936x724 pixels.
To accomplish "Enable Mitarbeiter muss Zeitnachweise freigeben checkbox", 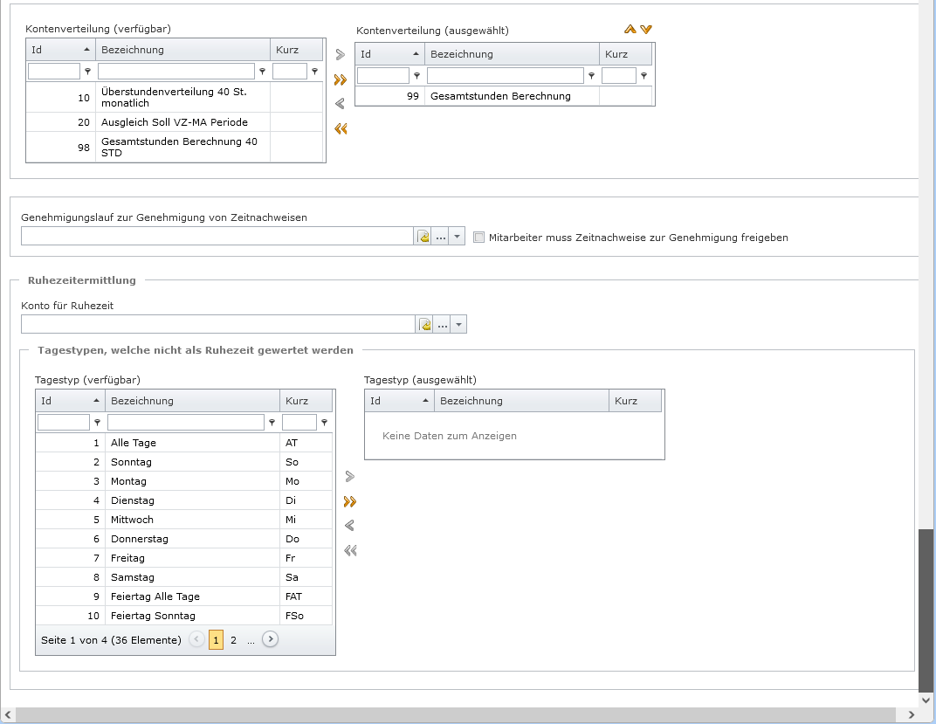I will click(x=478, y=237).
